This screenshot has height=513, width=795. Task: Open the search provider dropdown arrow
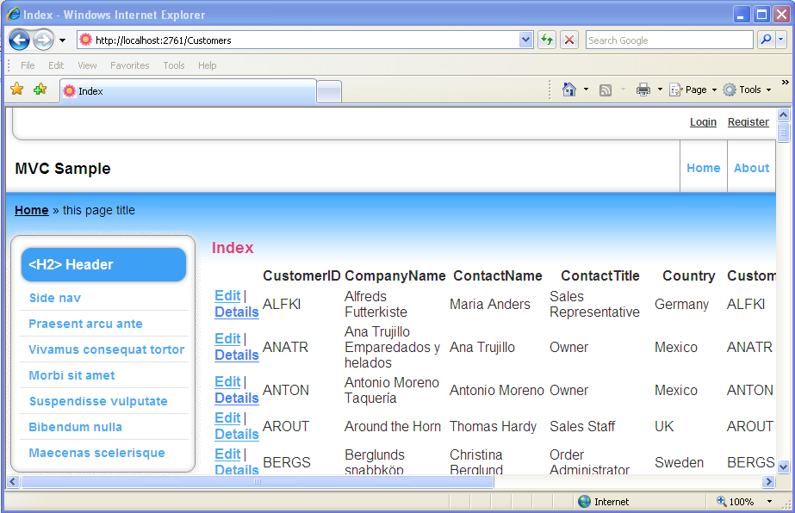pos(781,40)
